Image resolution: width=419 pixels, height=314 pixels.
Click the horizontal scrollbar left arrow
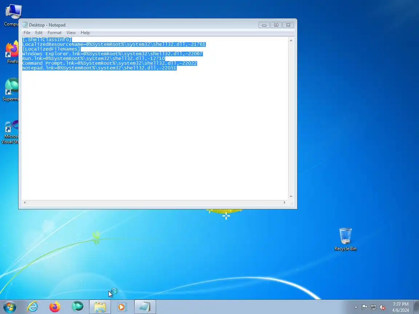(25, 203)
